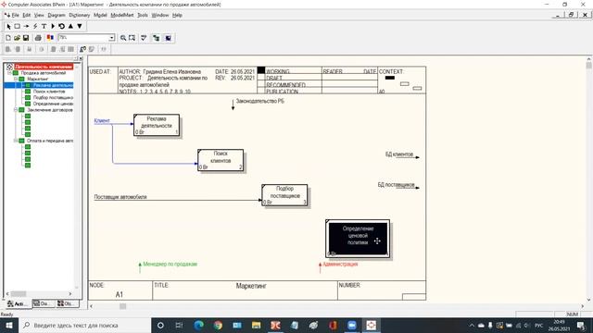
Task: Toggle the Model Explorer tree icon
Action: point(157,38)
